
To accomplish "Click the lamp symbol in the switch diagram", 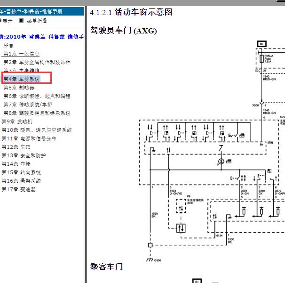I will coord(221,162).
